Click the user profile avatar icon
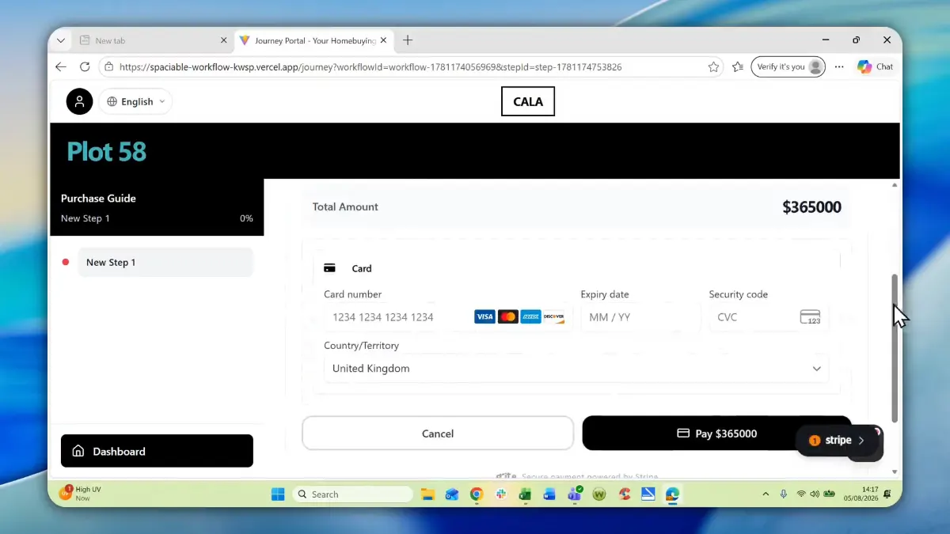The image size is (950, 534). (79, 101)
